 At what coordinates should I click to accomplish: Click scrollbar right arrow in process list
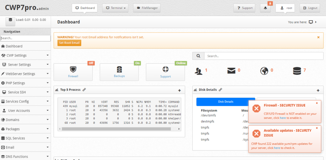tap(179, 129)
